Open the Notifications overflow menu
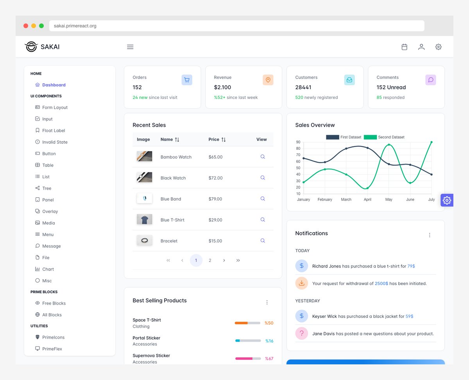469x380 pixels. pyautogui.click(x=430, y=235)
